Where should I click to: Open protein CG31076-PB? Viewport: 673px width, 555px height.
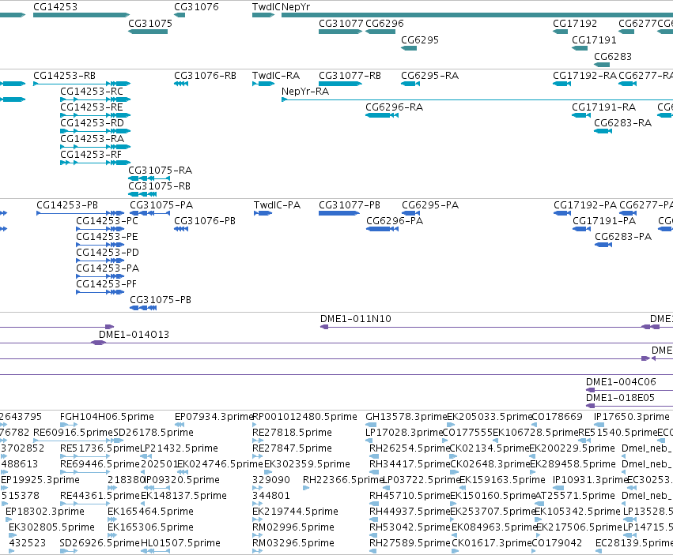pos(205,221)
